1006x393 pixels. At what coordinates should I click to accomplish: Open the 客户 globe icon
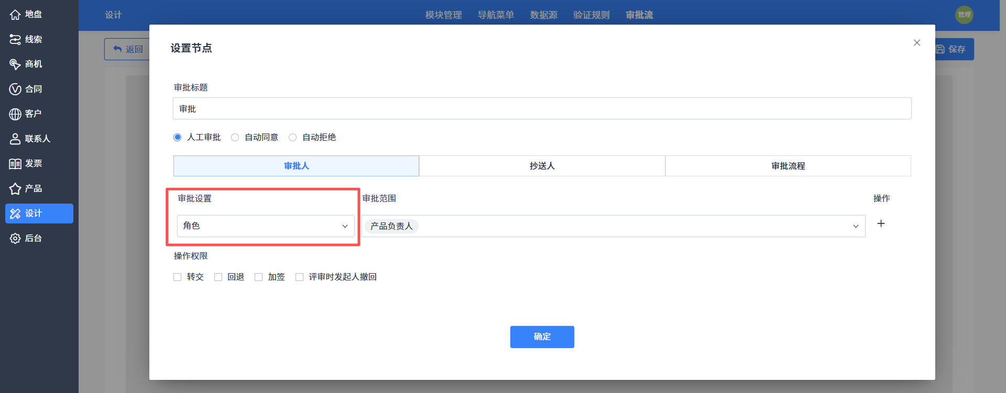click(x=15, y=114)
